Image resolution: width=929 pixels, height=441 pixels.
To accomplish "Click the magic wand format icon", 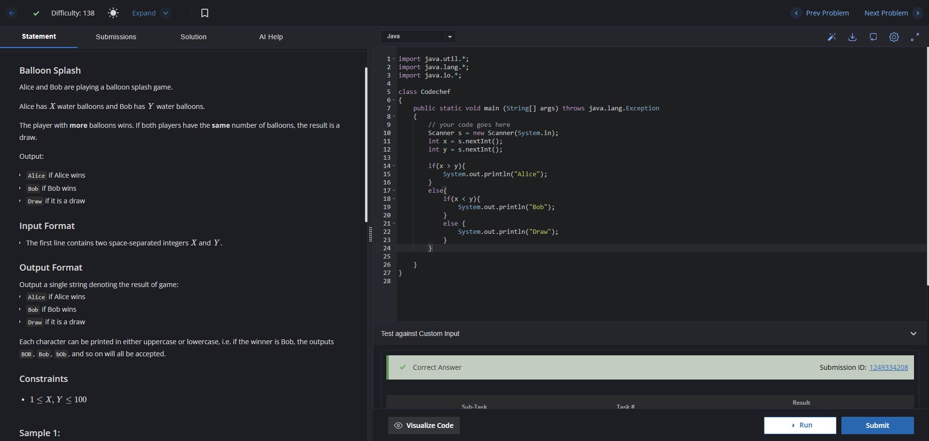I will [832, 37].
